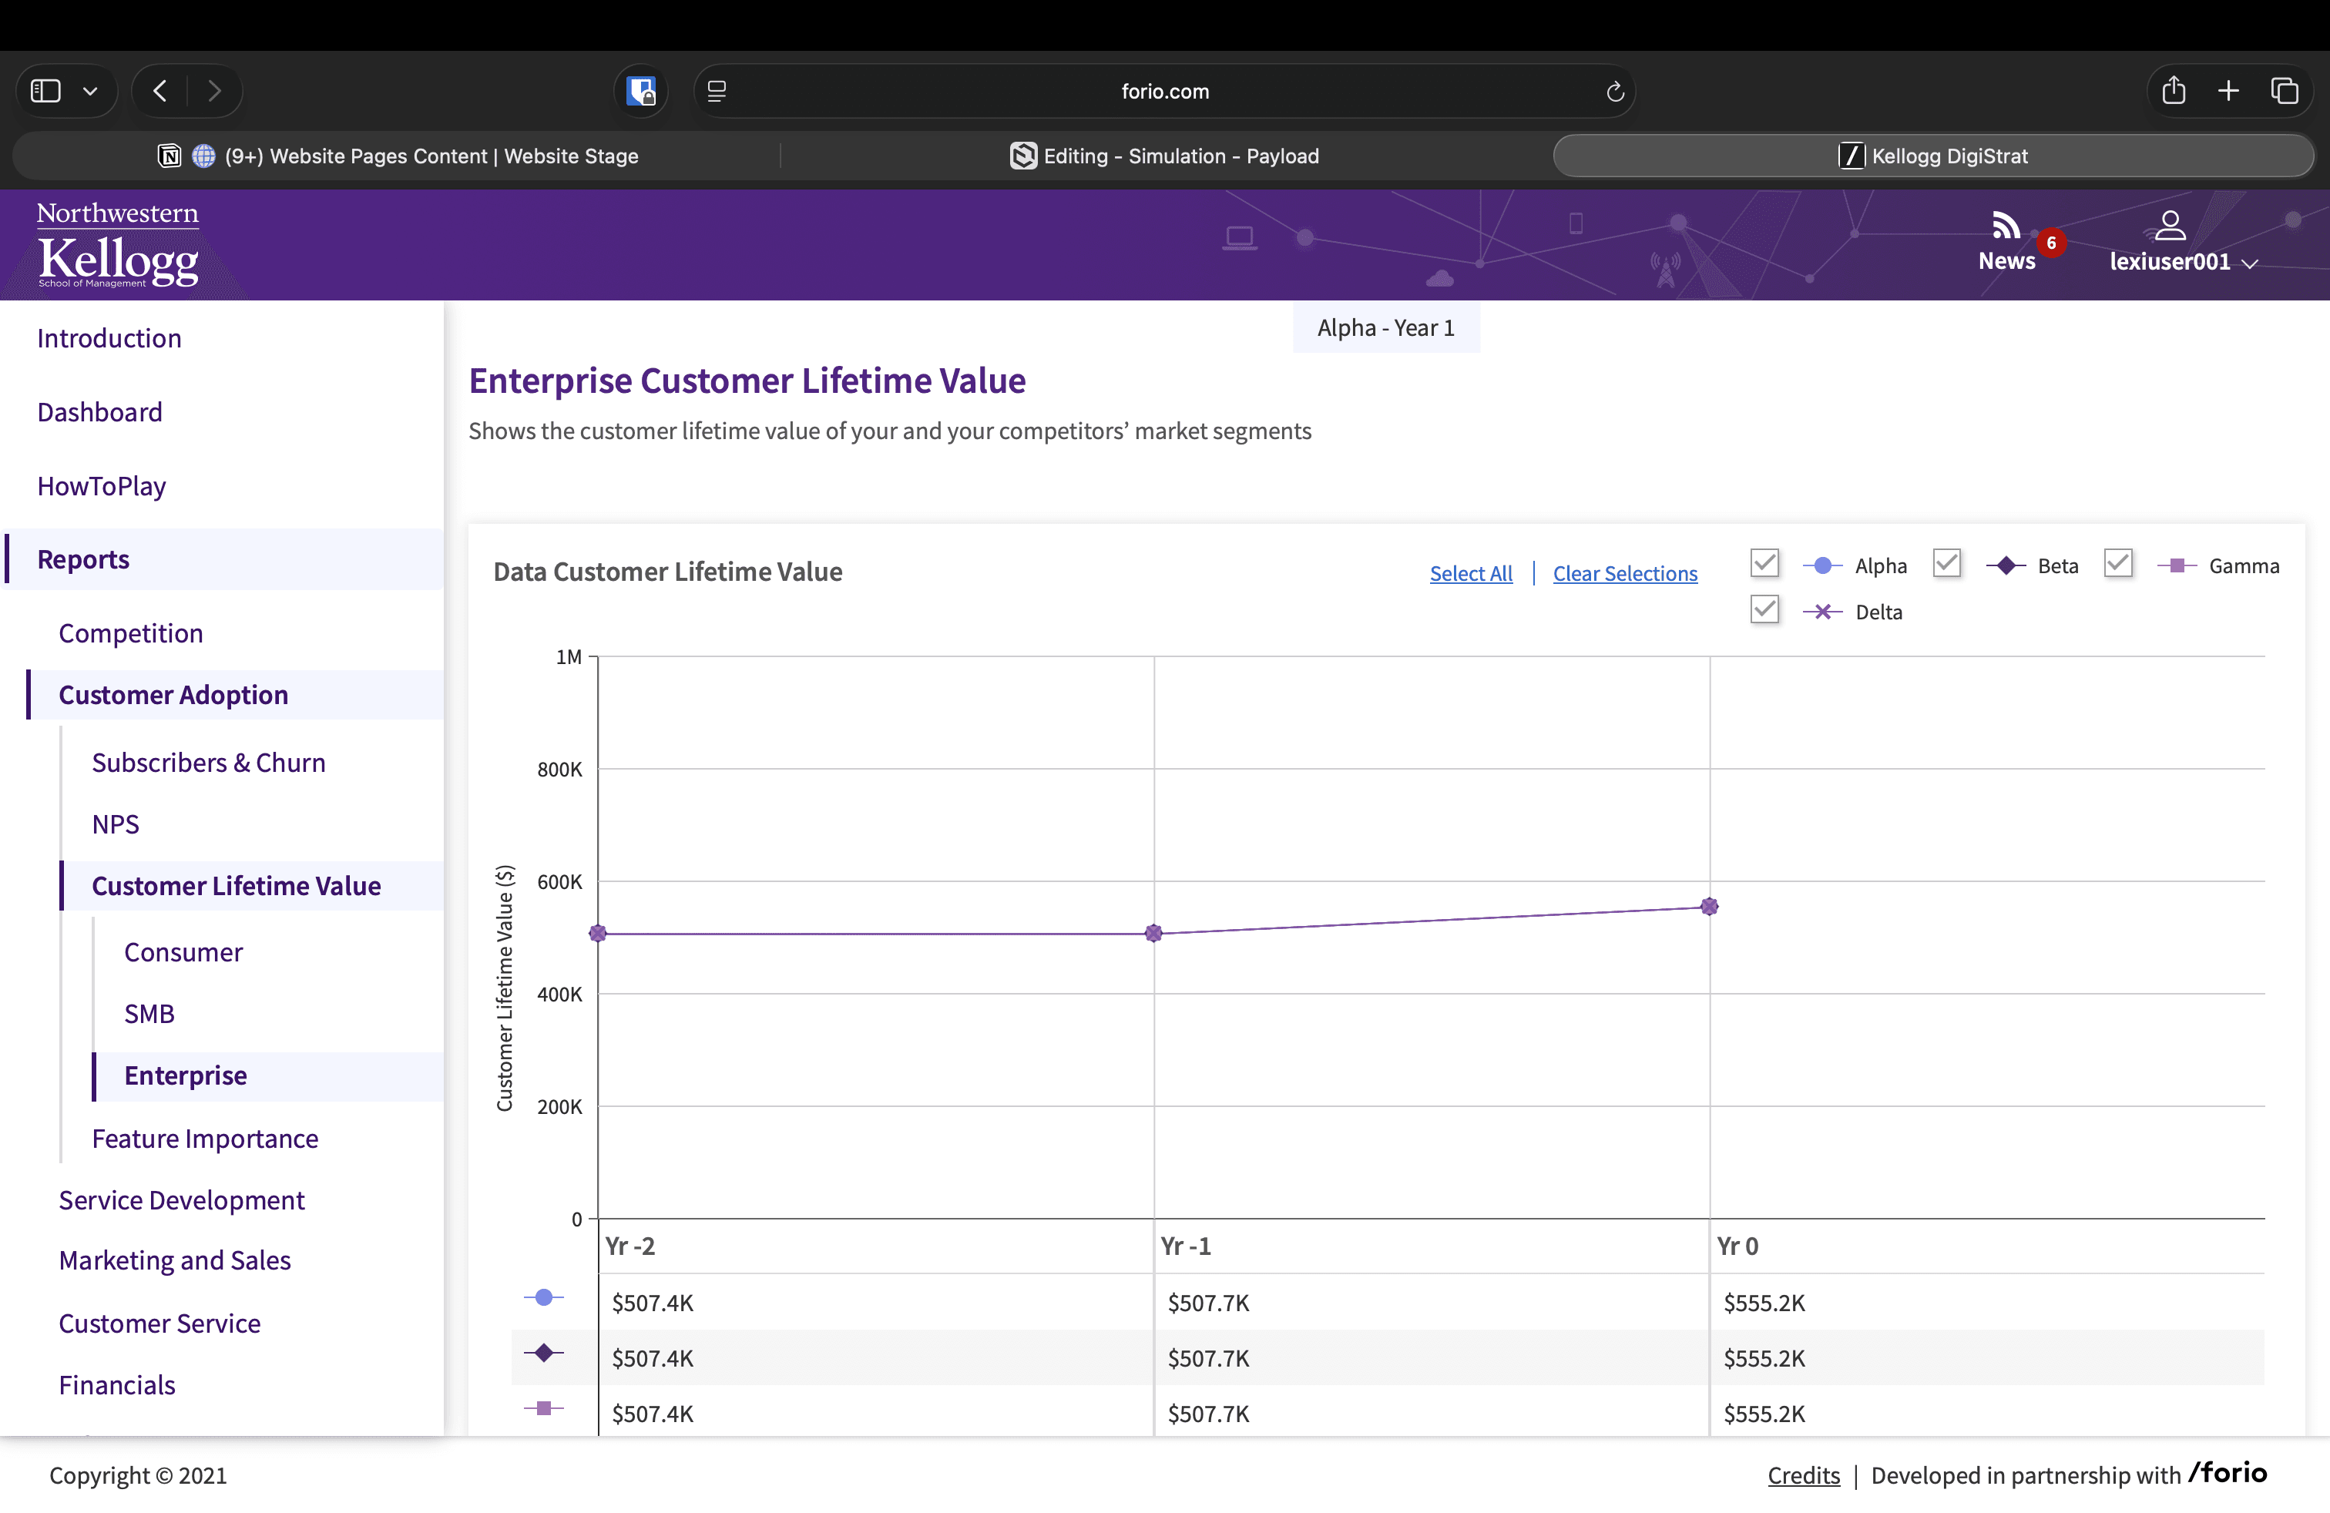Open the SMB lifetime value report
The image size is (2330, 1513).
149,1014
